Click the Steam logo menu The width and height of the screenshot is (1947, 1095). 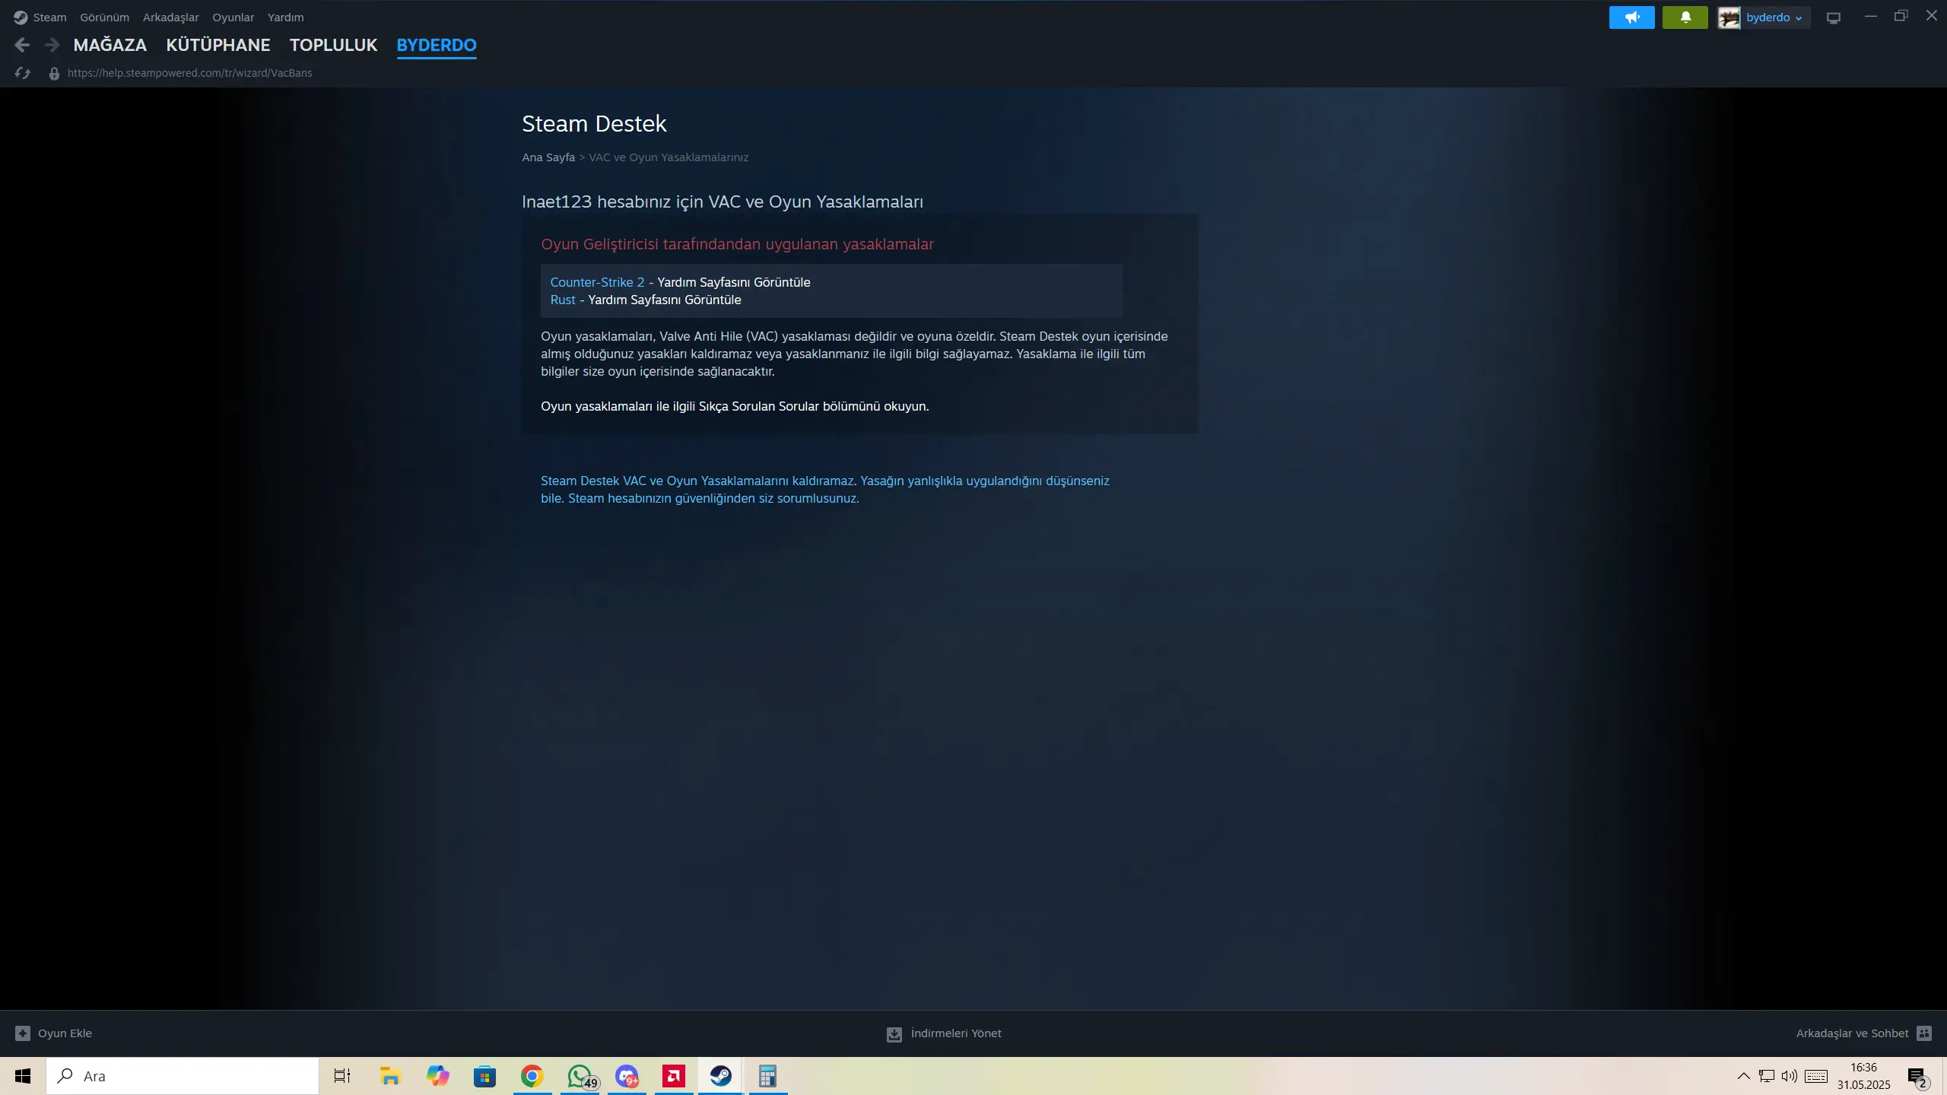click(40, 17)
